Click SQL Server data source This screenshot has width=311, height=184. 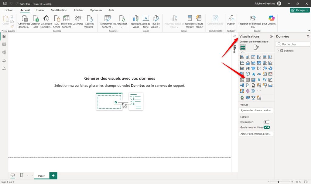(56, 22)
